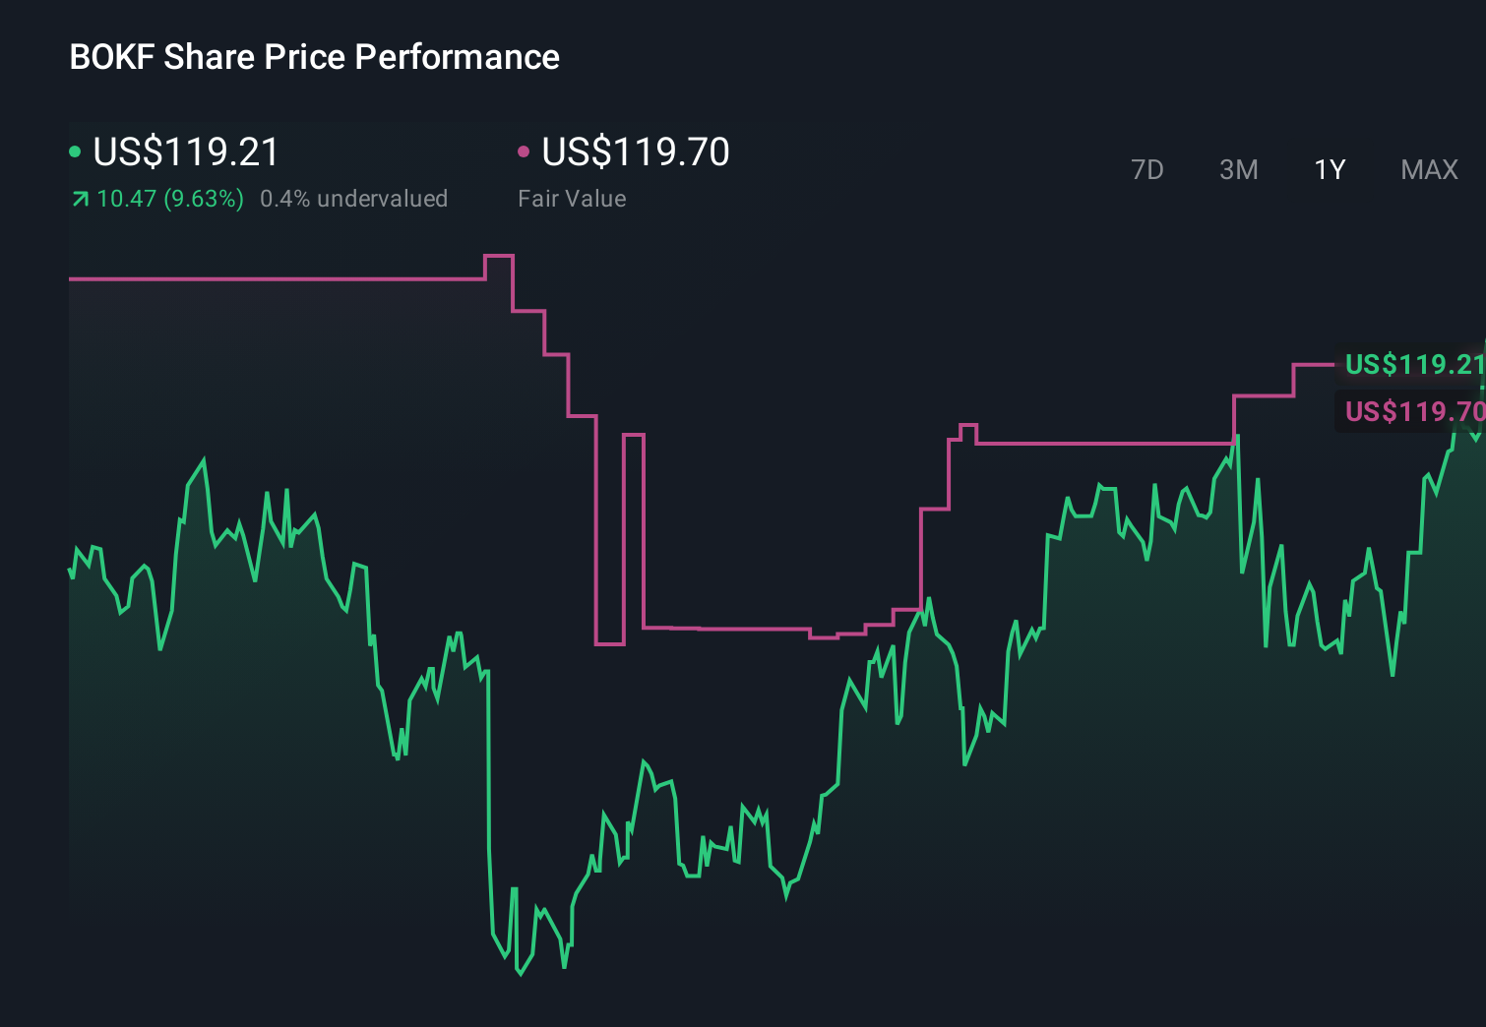This screenshot has width=1486, height=1027.
Task: Toggle the share price series in the legend
Action: tap(183, 152)
